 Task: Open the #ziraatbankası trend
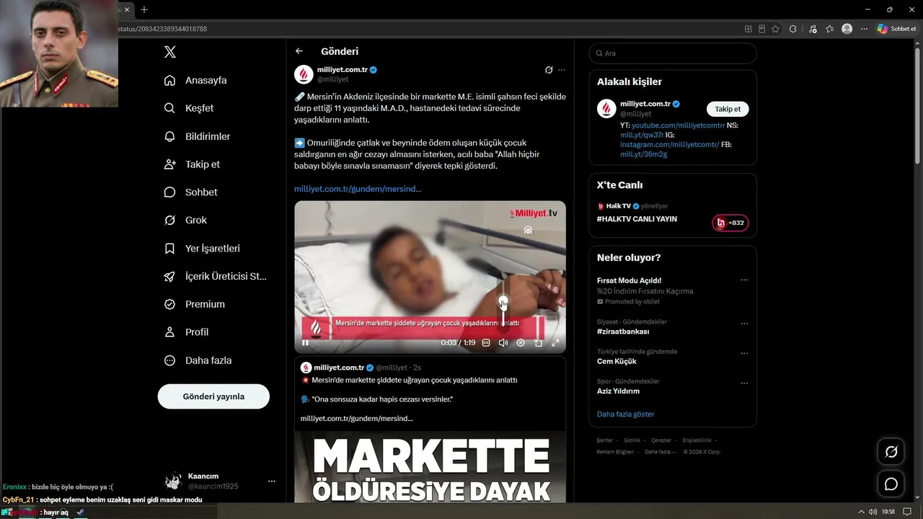coord(623,332)
